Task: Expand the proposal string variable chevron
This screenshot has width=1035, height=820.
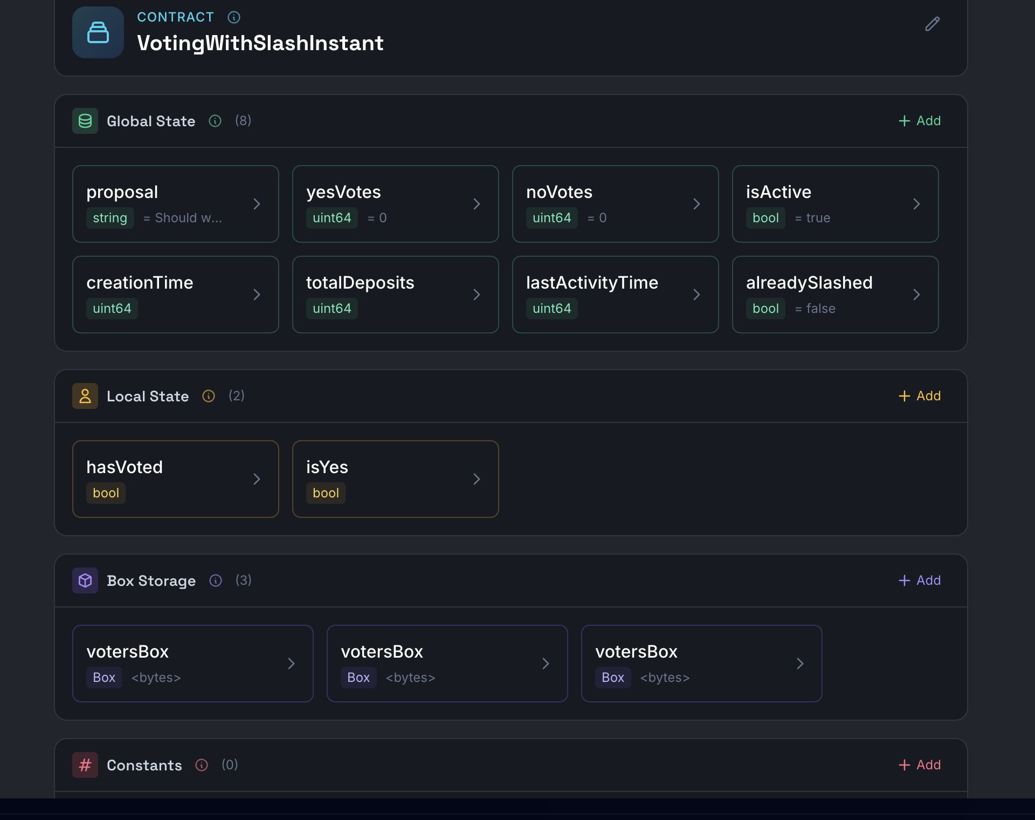Action: pyautogui.click(x=257, y=204)
